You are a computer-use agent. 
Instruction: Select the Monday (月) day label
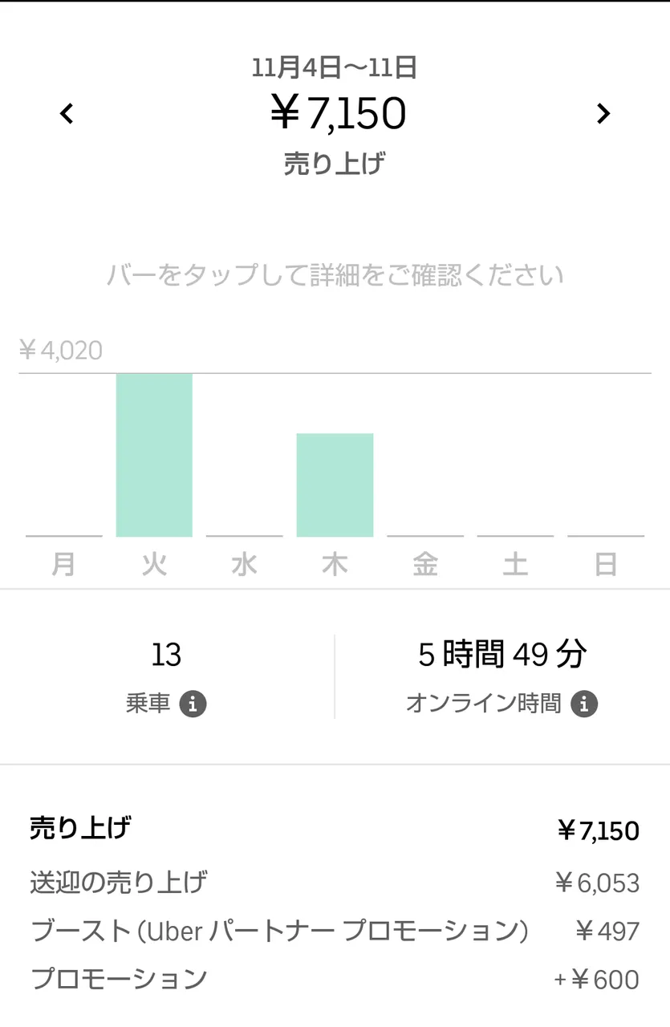tap(63, 565)
